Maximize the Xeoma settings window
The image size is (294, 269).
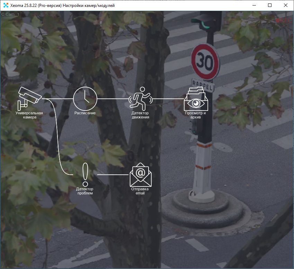pyautogui.click(x=270, y=6)
